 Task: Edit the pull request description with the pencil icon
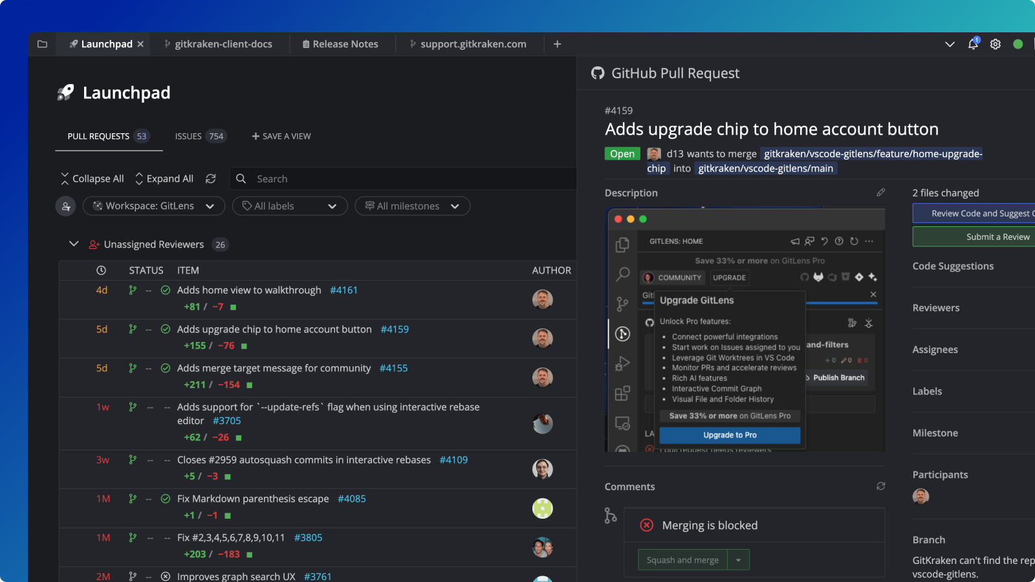880,192
